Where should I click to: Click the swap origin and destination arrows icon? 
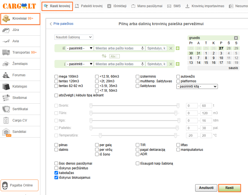(x=104, y=56)
